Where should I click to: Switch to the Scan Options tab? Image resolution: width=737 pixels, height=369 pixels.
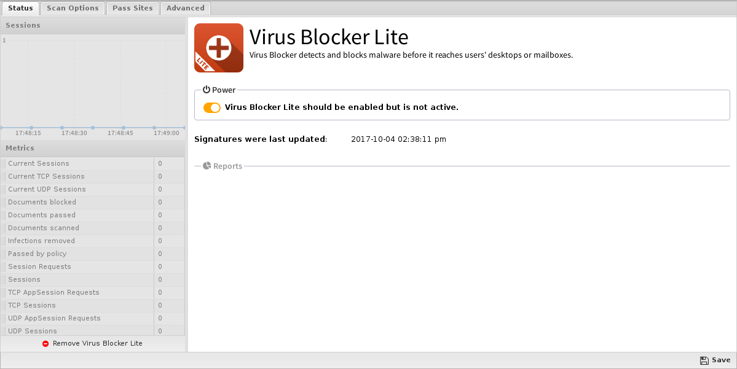coord(73,8)
